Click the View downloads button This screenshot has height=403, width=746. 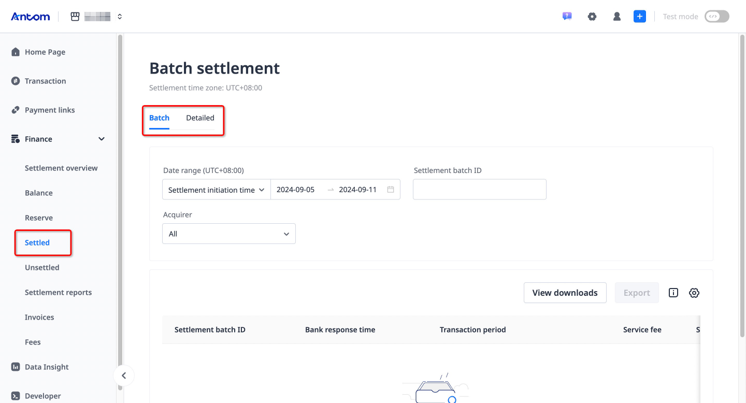coord(565,293)
